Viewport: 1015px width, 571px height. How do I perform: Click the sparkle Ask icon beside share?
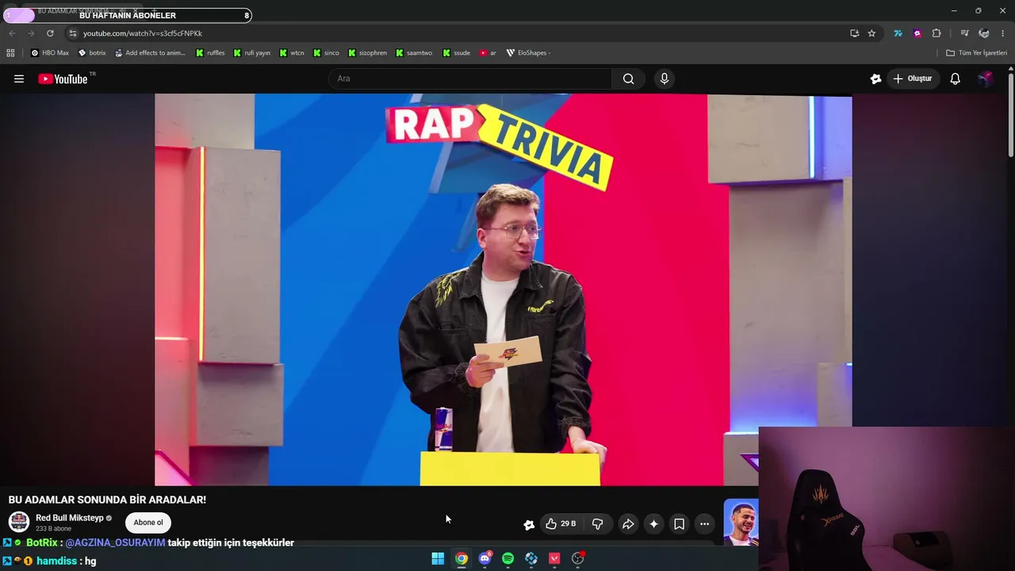pyautogui.click(x=653, y=523)
